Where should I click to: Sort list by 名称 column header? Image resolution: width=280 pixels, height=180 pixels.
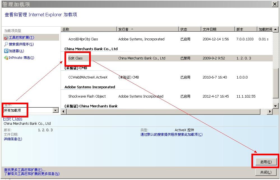point(89,29)
